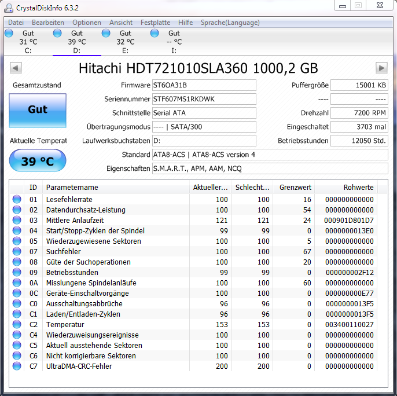The width and height of the screenshot is (397, 396).
Task: Open the Festplatte menu
Action: pyautogui.click(x=155, y=23)
